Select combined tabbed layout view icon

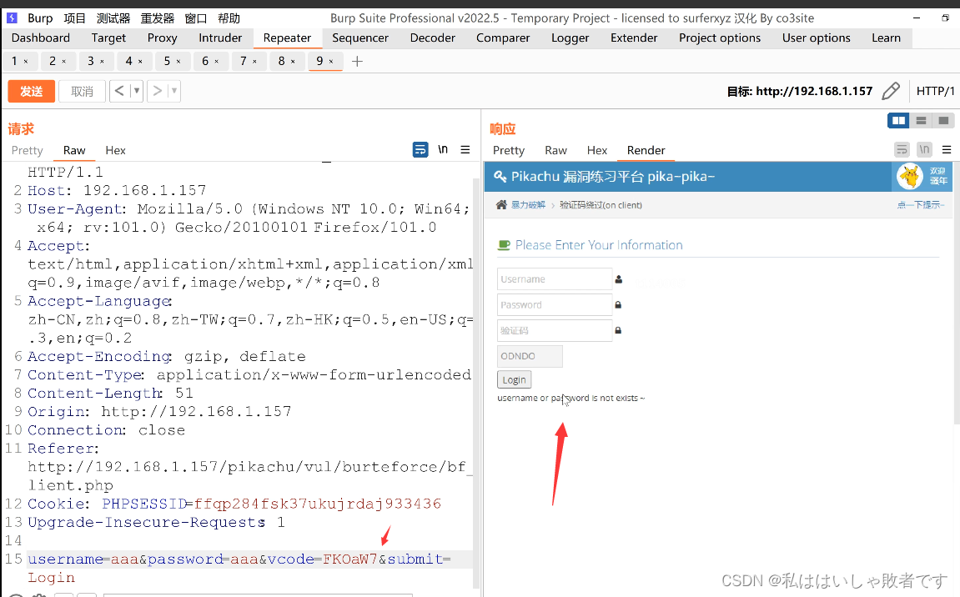pyautogui.click(x=943, y=121)
